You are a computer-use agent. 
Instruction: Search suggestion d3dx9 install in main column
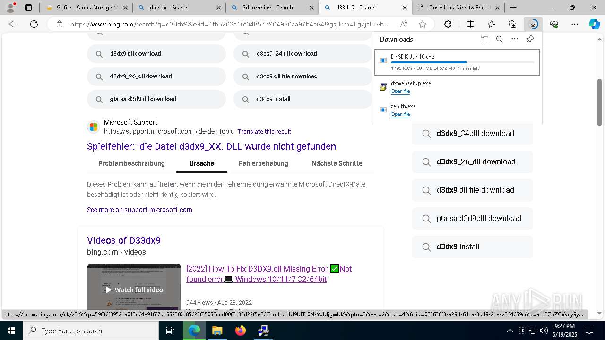[302, 99]
